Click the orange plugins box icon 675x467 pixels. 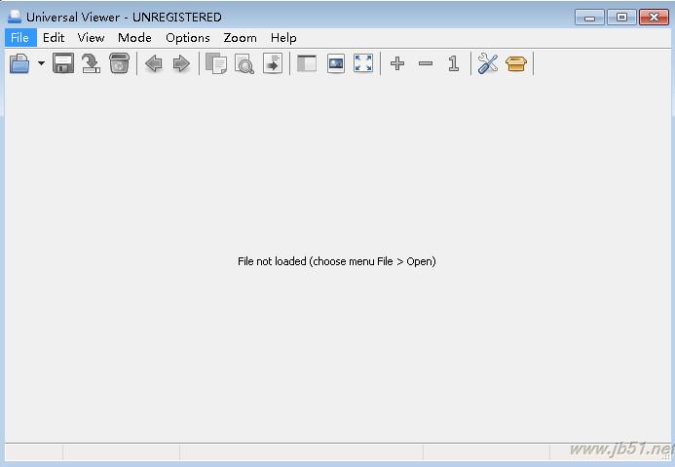[x=516, y=63]
